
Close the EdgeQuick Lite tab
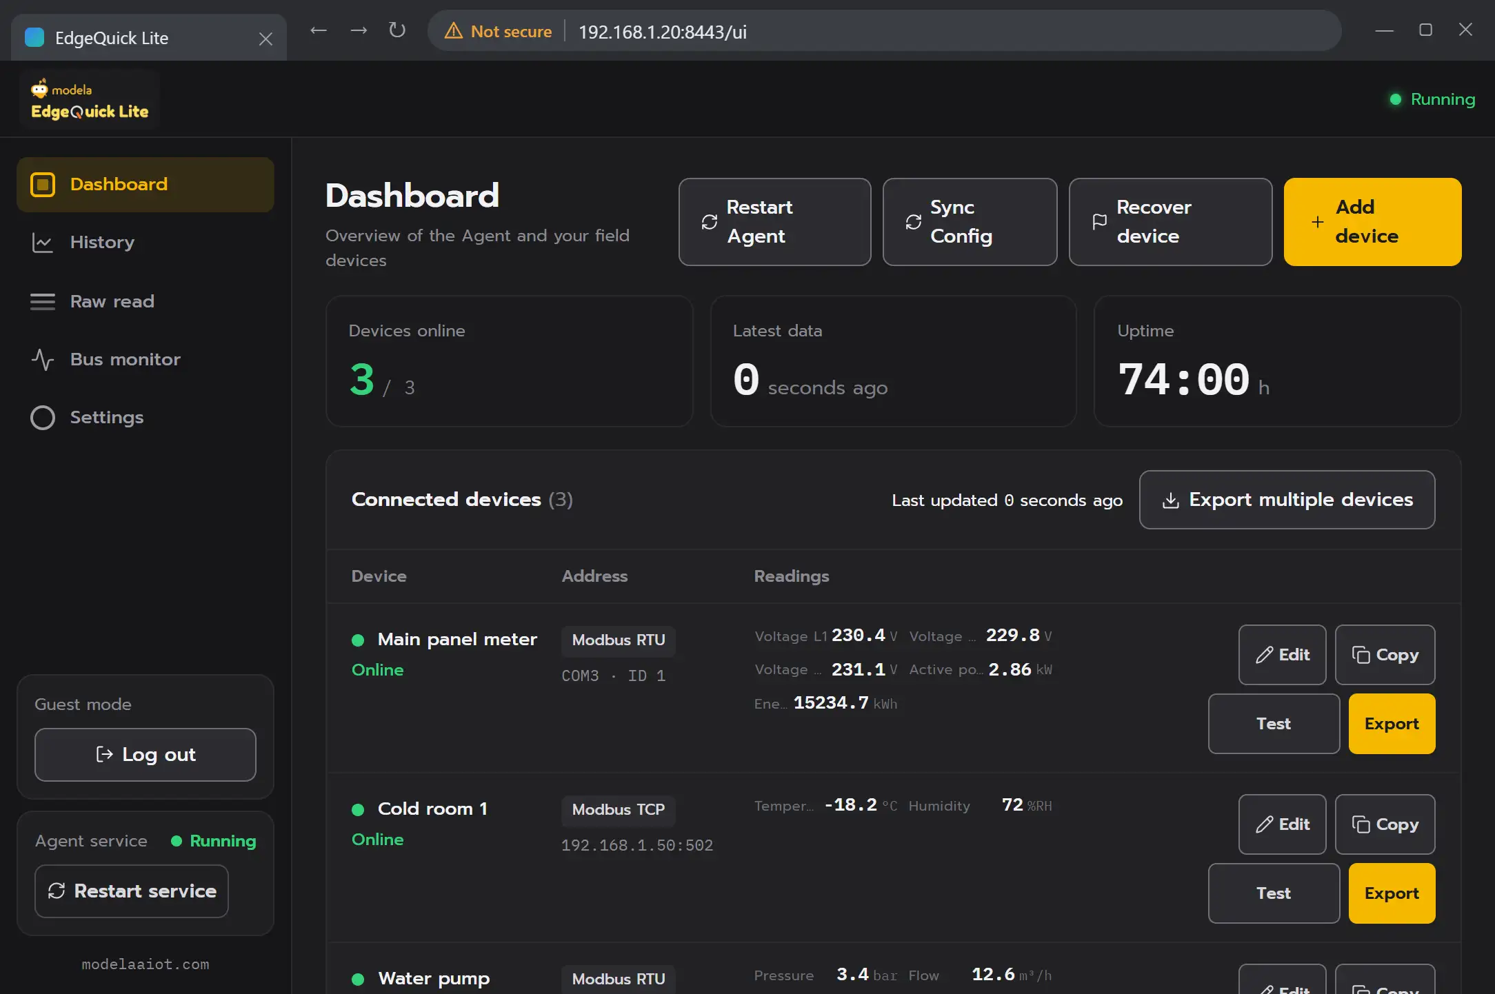[265, 39]
